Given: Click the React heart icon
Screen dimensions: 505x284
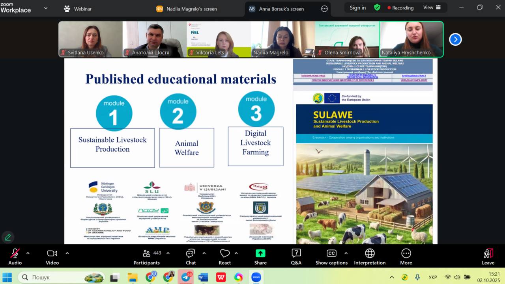Looking at the screenshot, I should point(225,253).
